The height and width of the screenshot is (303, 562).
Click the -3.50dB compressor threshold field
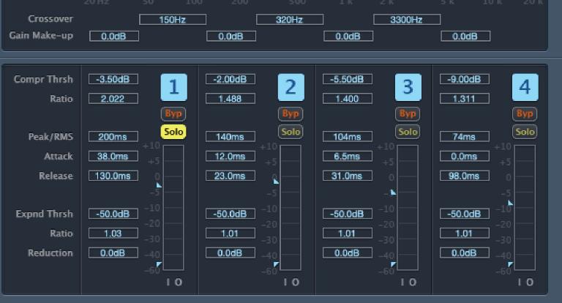tap(113, 79)
